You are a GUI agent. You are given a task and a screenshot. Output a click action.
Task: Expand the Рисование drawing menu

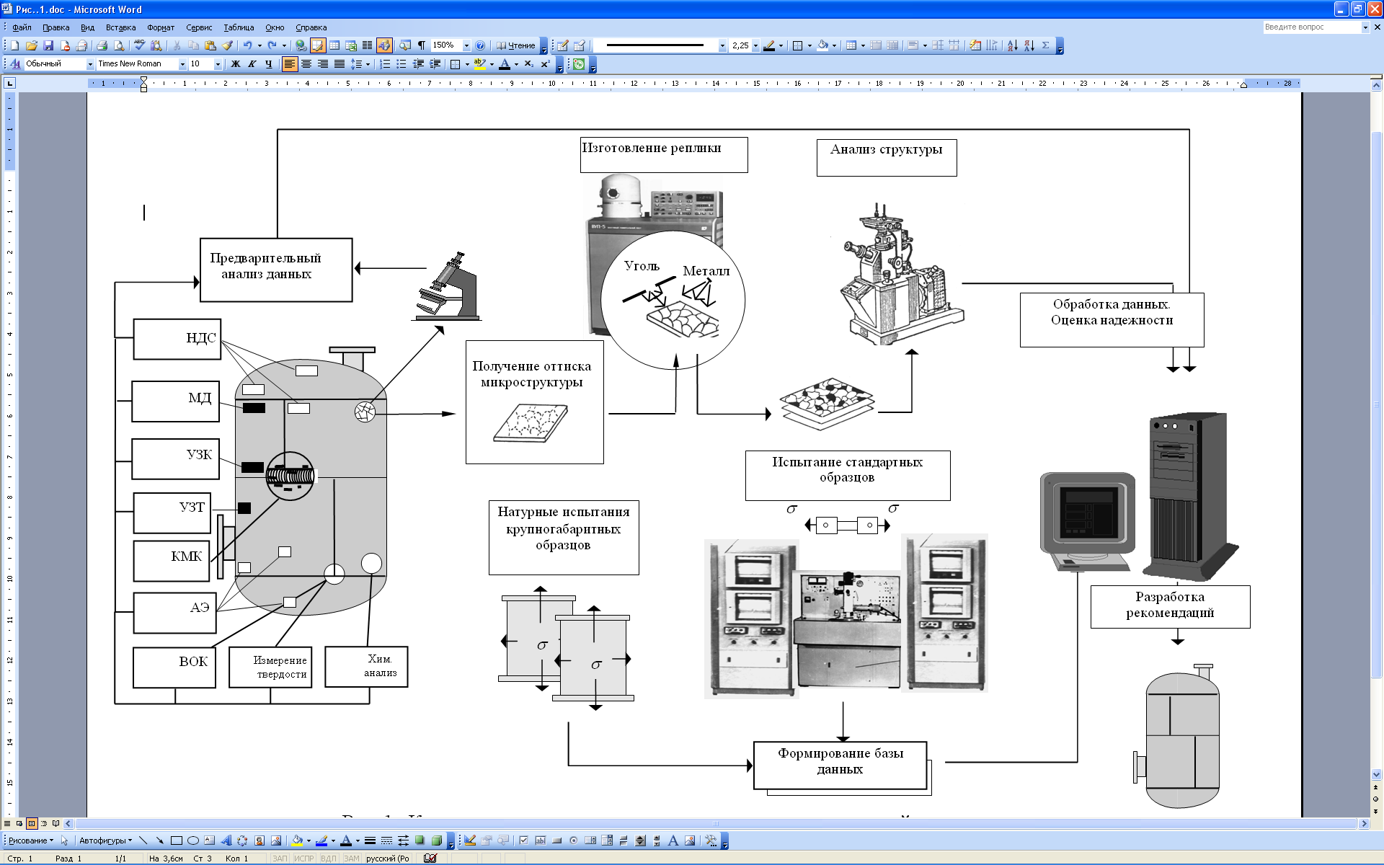click(x=31, y=840)
